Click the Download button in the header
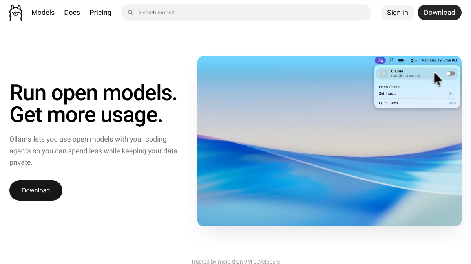 pyautogui.click(x=440, y=13)
